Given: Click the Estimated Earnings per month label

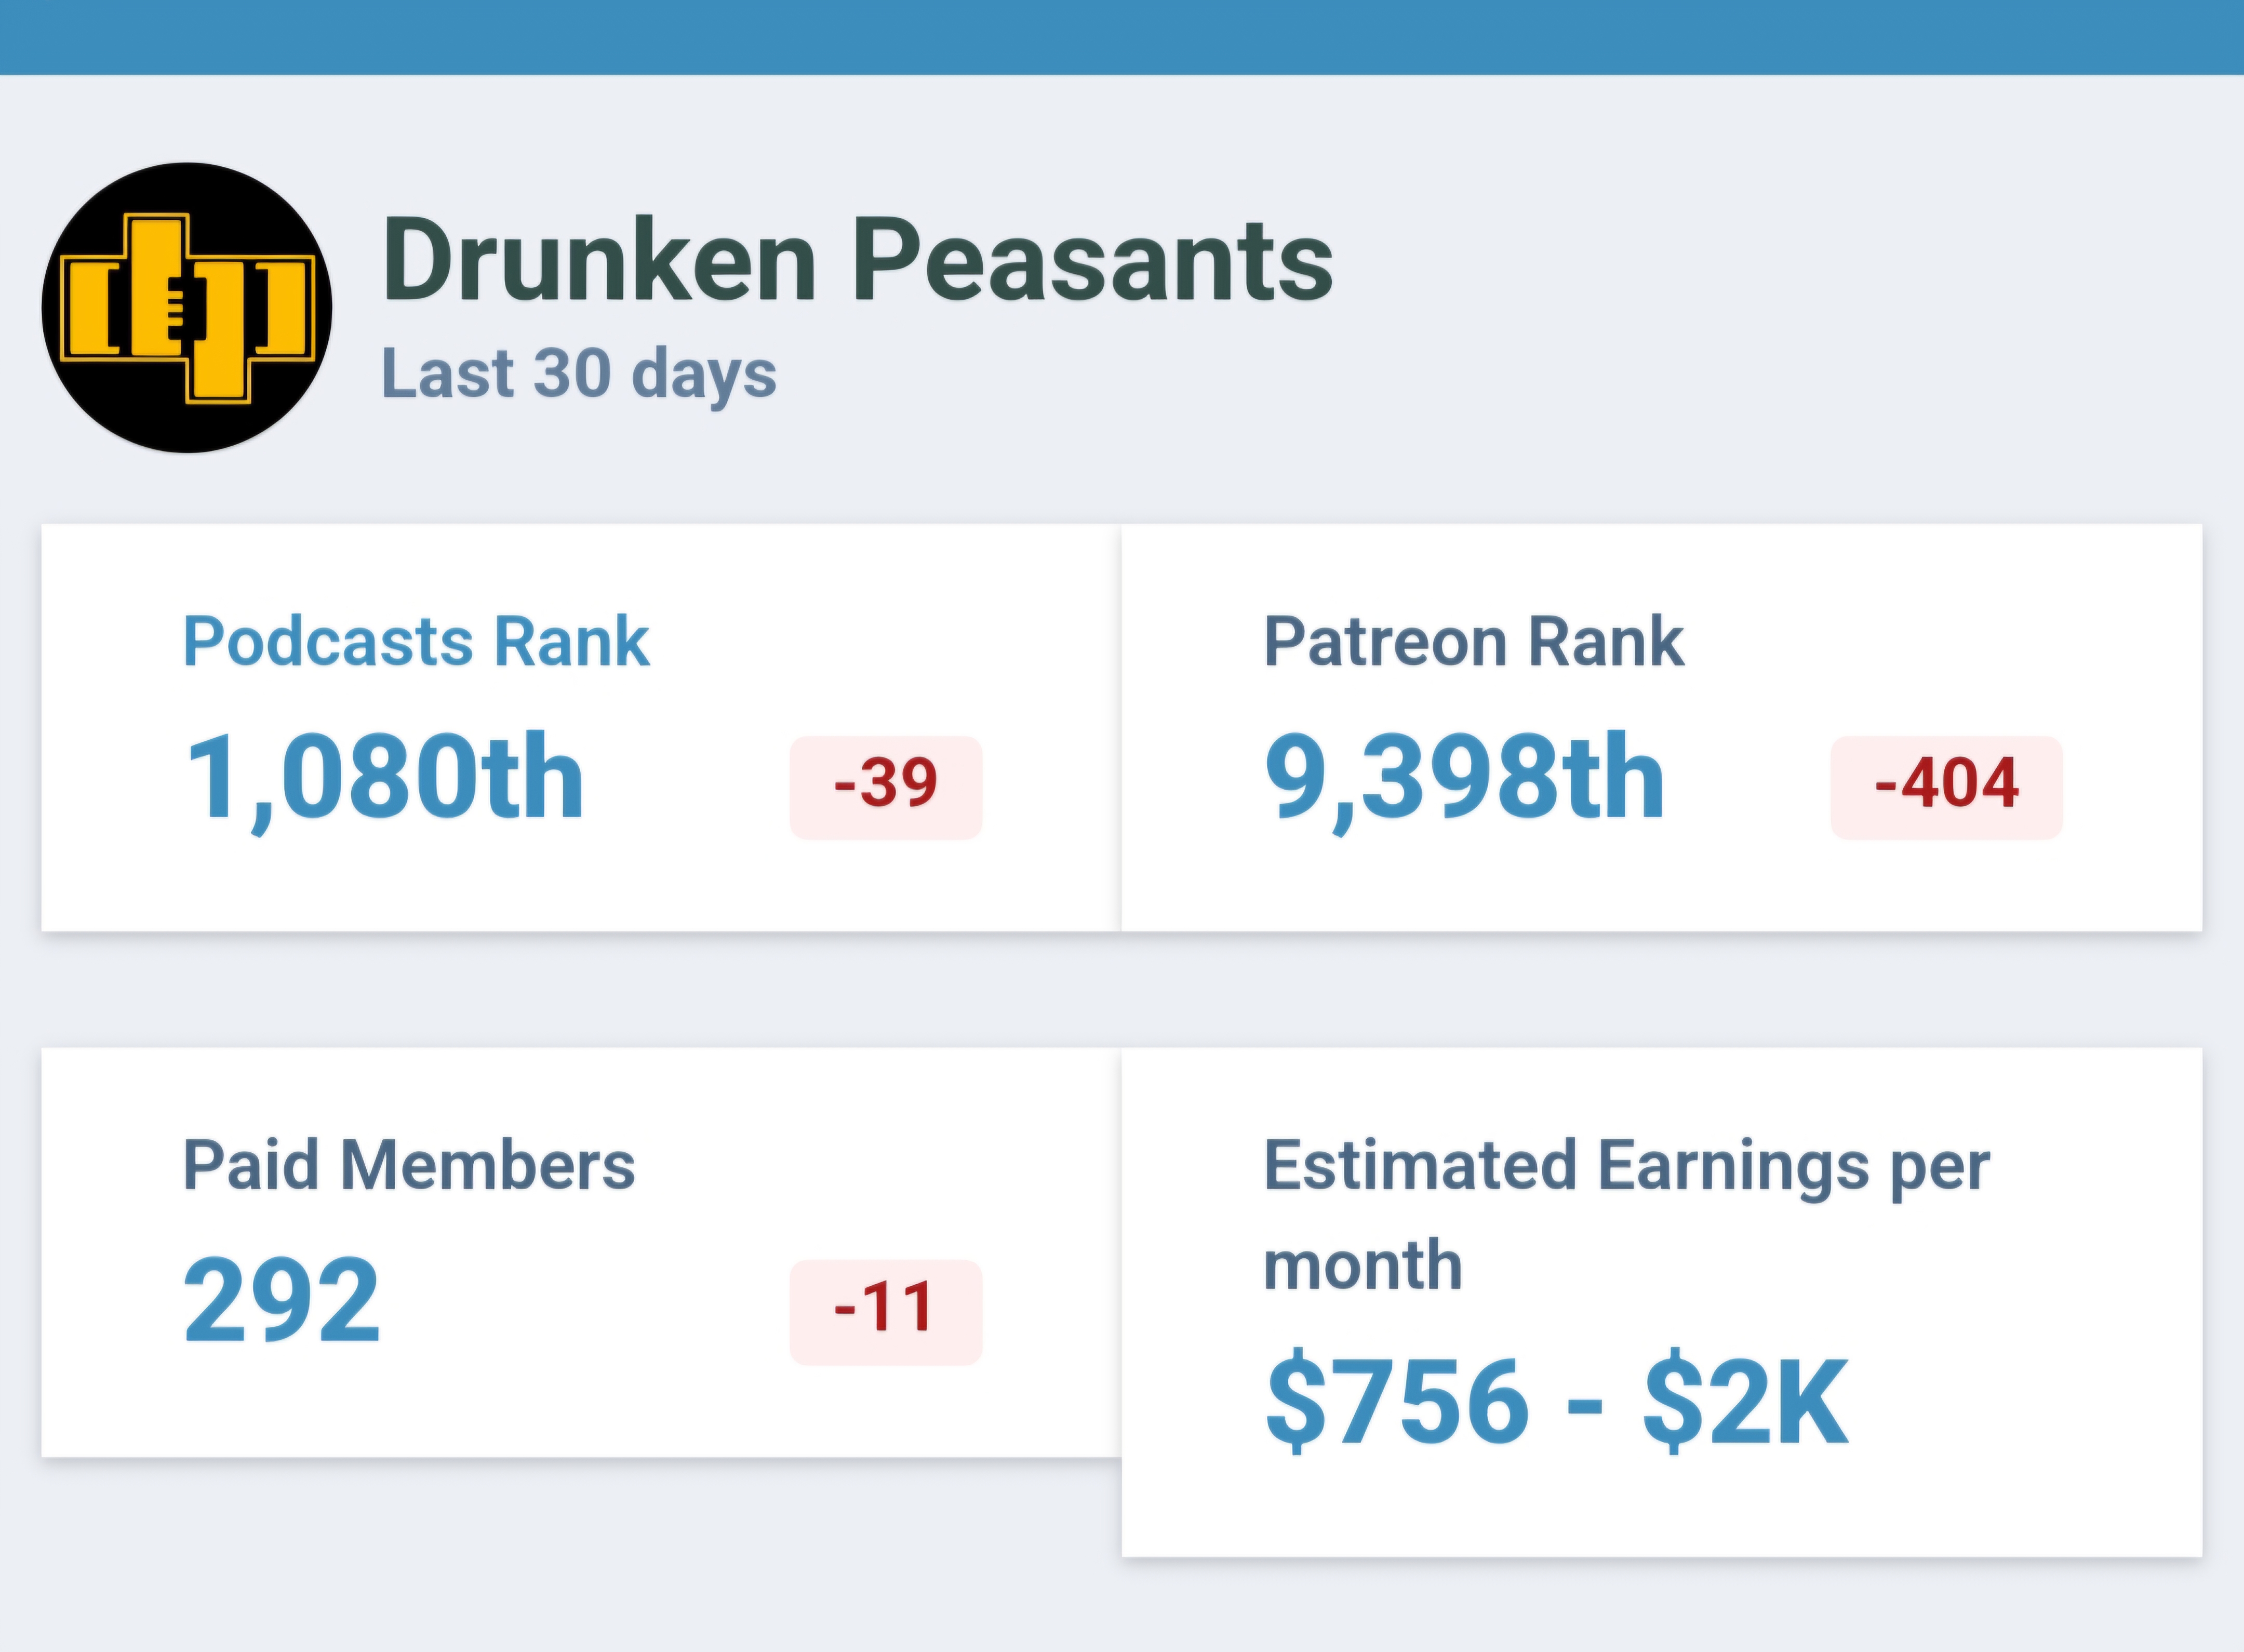Looking at the screenshot, I should [x=1626, y=1214].
